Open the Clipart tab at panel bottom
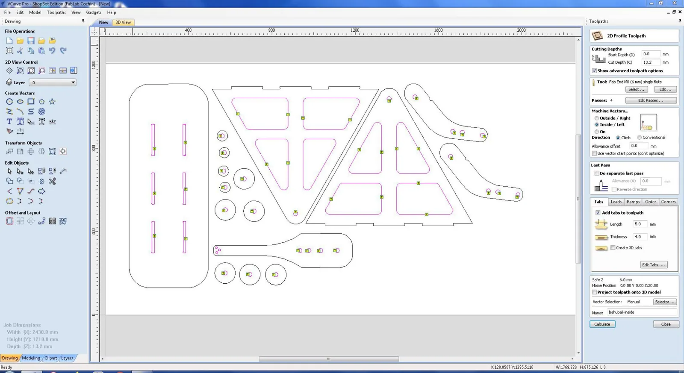The image size is (684, 373). click(50, 358)
